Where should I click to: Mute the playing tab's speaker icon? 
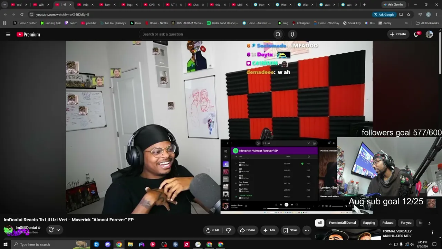point(65,4)
